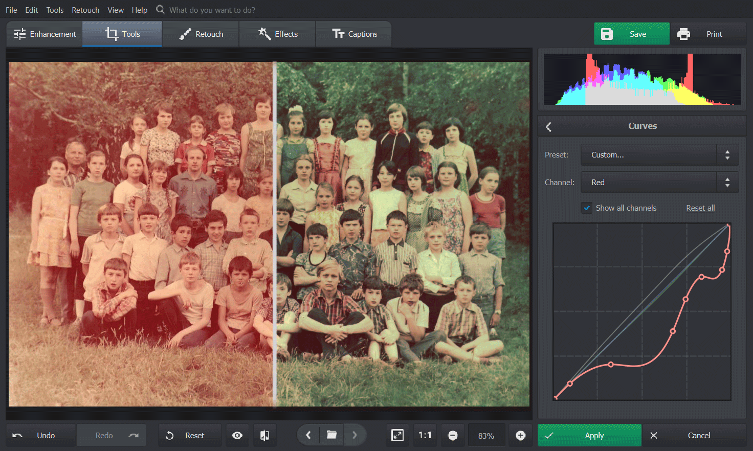Viewport: 753px width, 451px height.
Task: Toggle the eye preview original button
Action: (x=237, y=435)
